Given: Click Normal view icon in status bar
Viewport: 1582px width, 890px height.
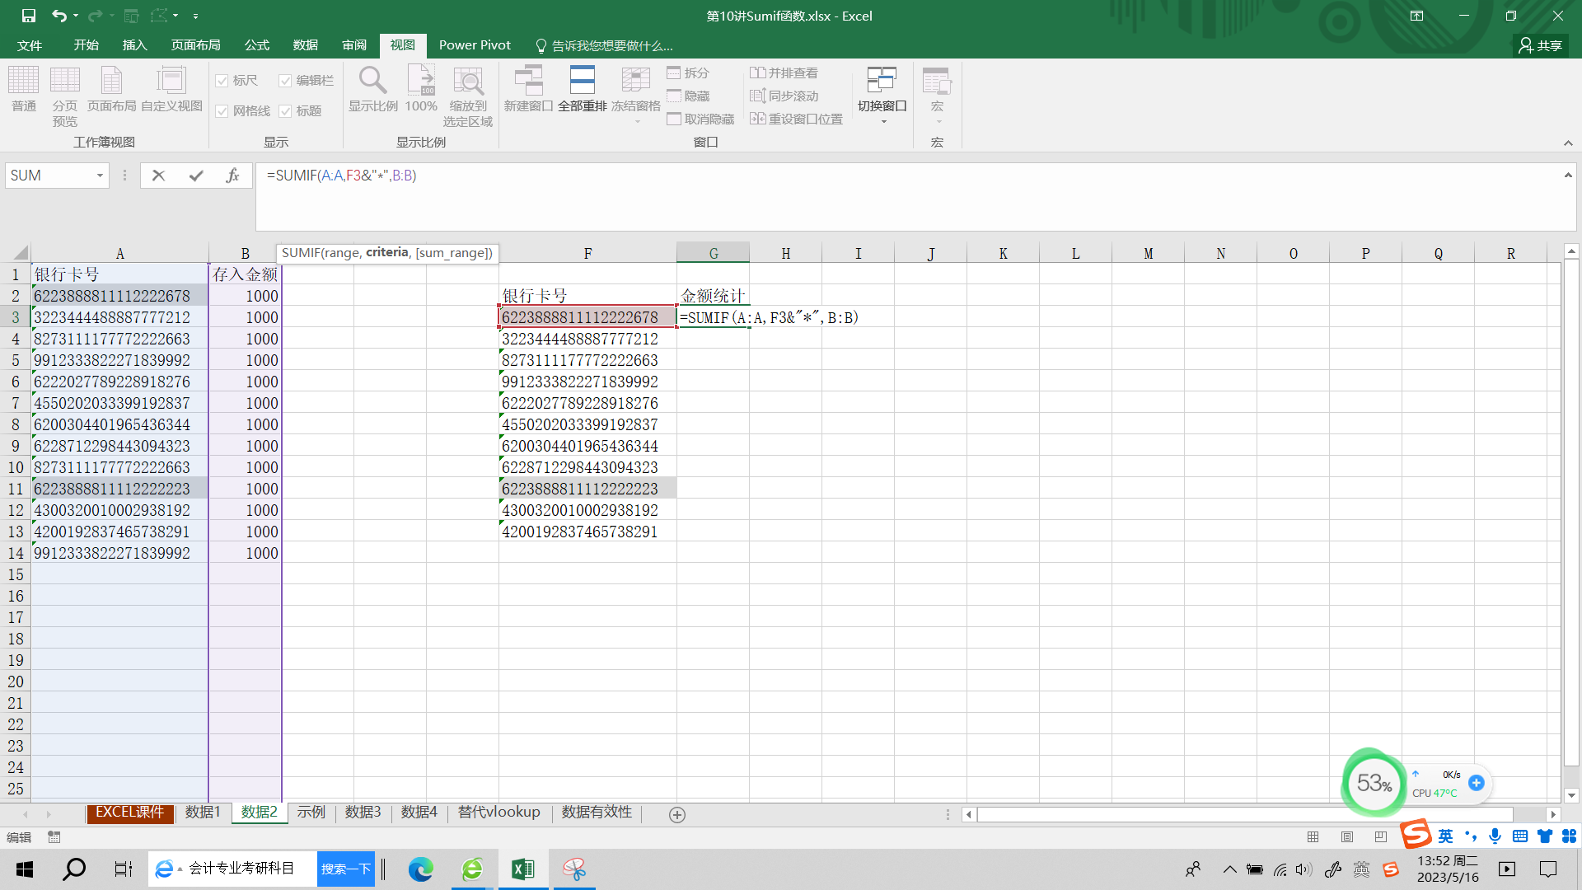Looking at the screenshot, I should click(x=1313, y=837).
